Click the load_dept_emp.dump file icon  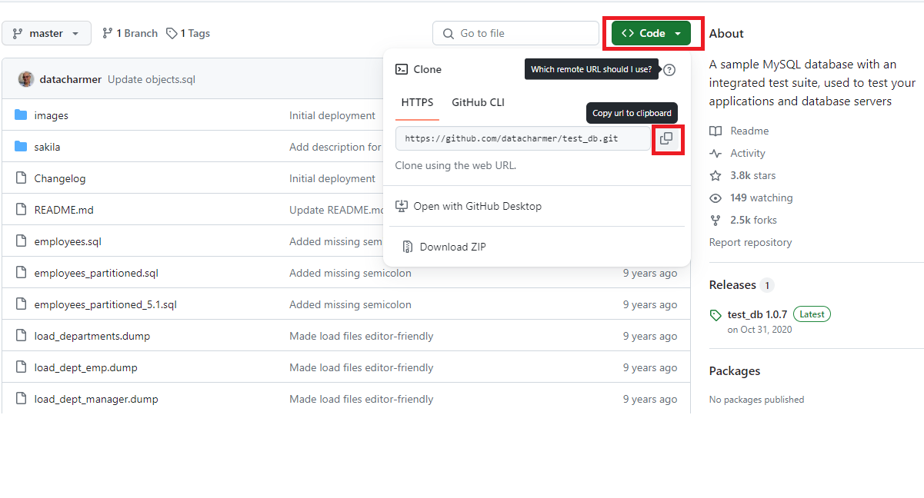click(21, 367)
